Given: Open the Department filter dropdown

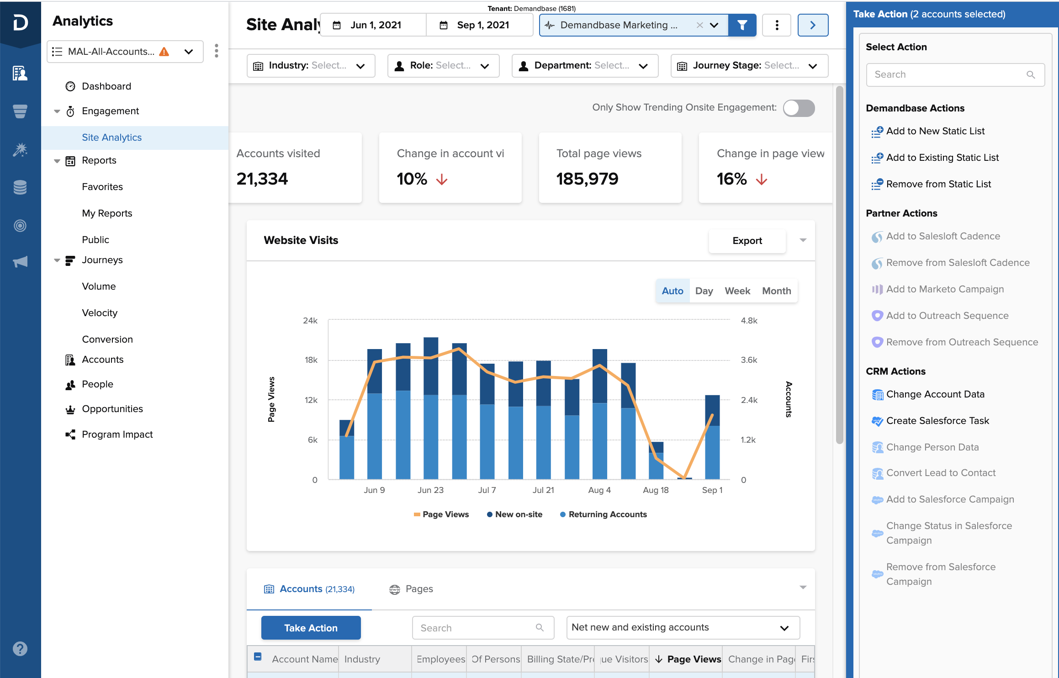Looking at the screenshot, I should click(x=585, y=66).
